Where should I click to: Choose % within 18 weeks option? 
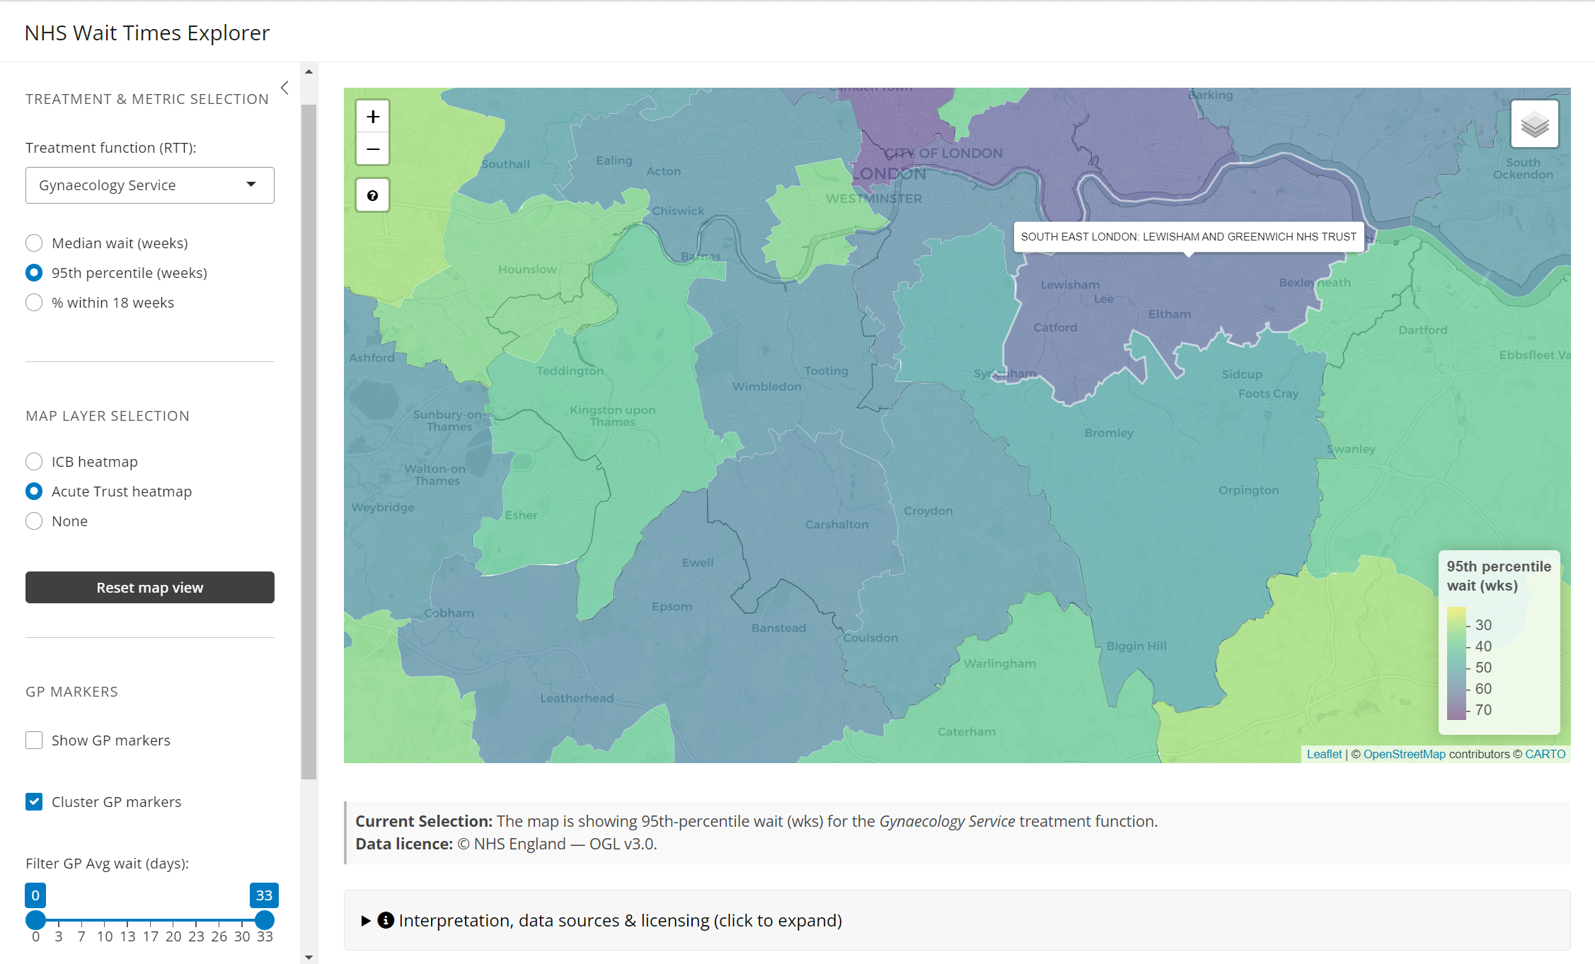point(34,303)
